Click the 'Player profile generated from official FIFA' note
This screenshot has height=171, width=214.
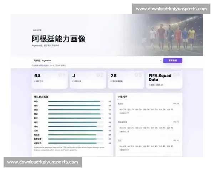[69, 149]
